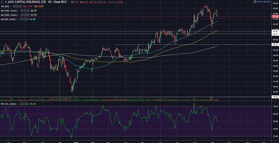Click the MA 50 value 62.58

tap(33, 19)
